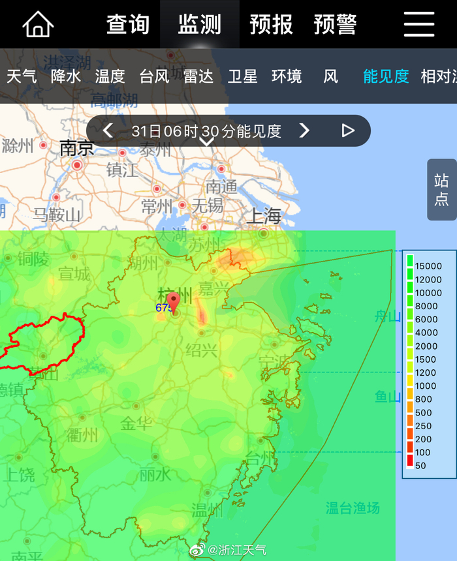
Task: Click the 上饶 map label
Action: [x=19, y=475]
